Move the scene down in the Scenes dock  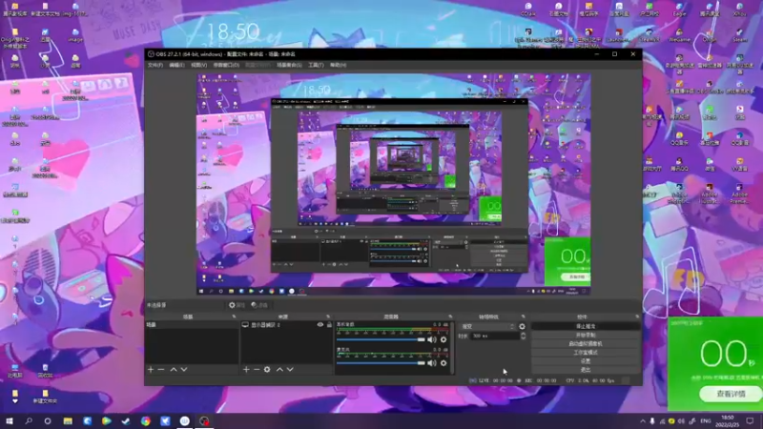tap(184, 370)
